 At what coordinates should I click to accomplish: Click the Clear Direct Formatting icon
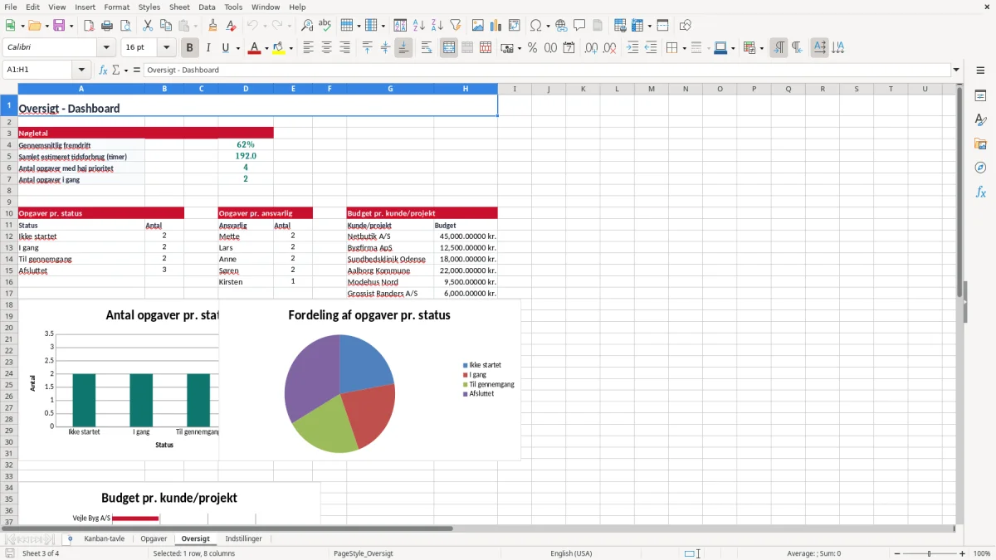pyautogui.click(x=231, y=26)
